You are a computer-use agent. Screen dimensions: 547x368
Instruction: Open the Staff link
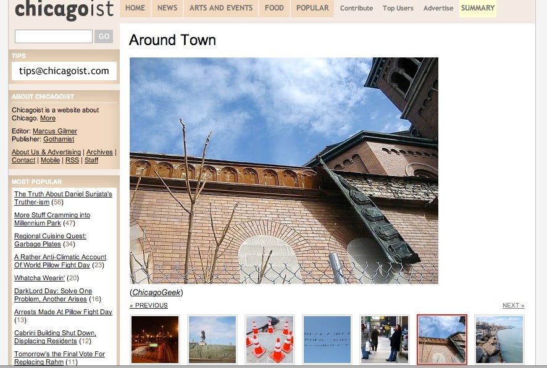pos(91,160)
